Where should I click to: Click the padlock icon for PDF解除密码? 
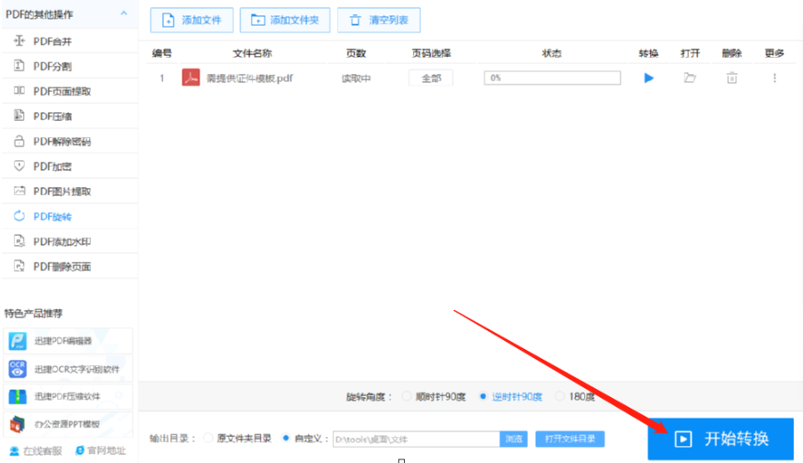[19, 141]
